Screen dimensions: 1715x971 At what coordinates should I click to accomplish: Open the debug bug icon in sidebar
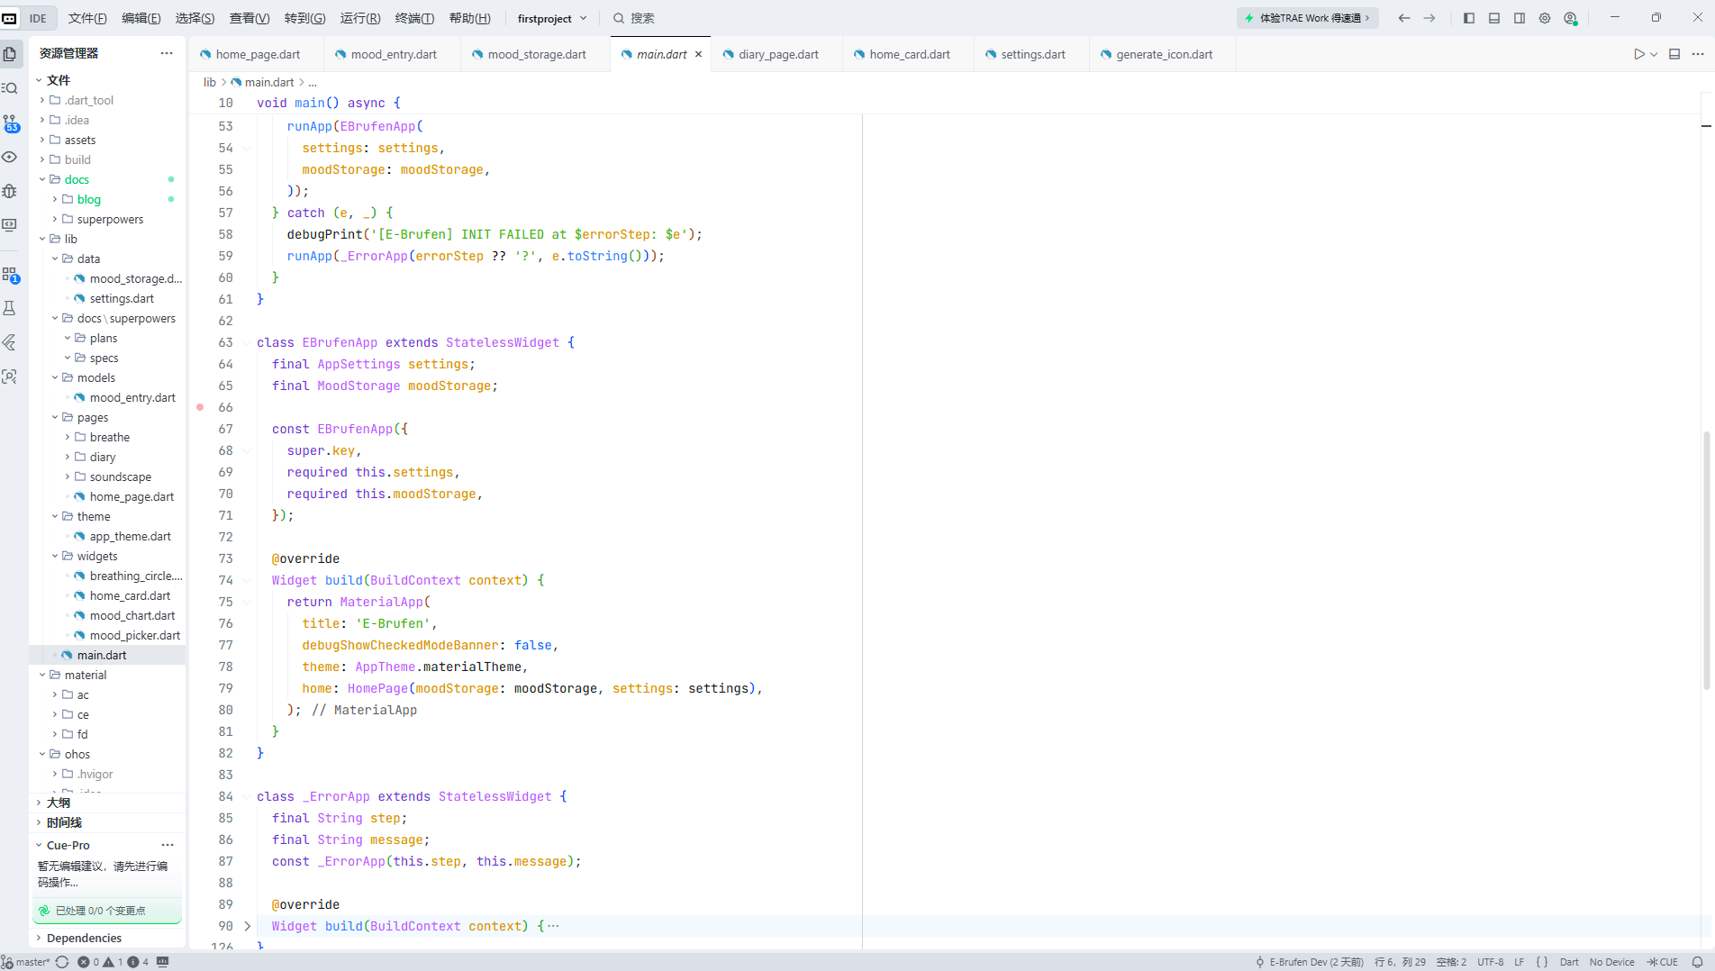[x=10, y=191]
